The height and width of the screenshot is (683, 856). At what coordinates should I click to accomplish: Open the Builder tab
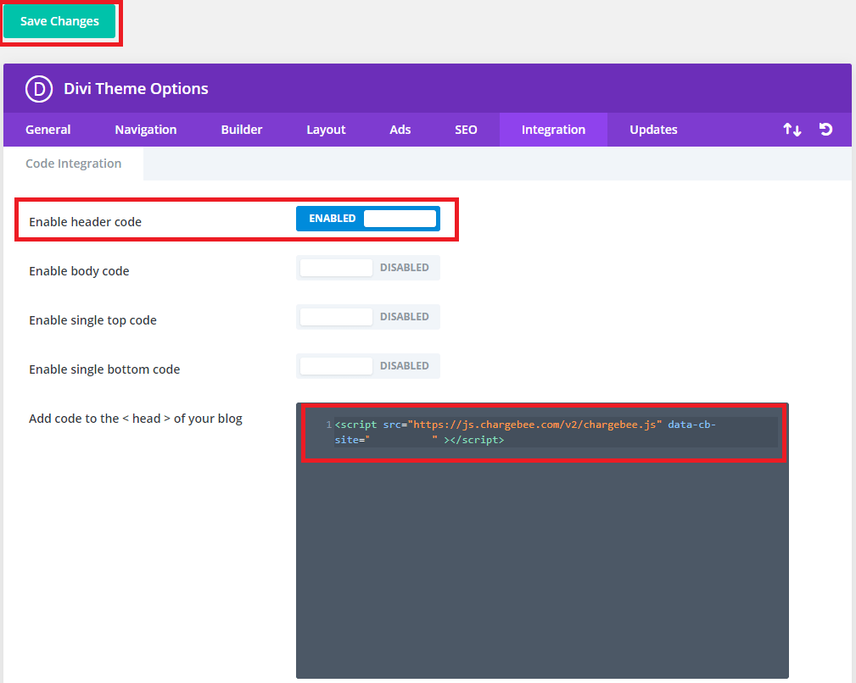click(x=241, y=130)
